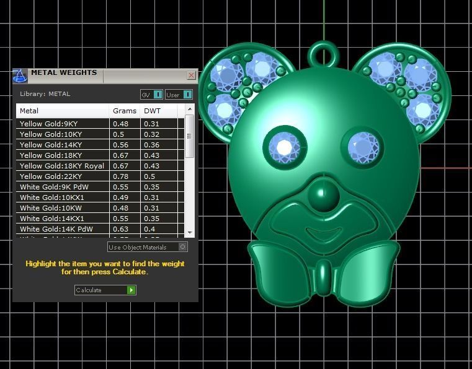Select the White Gold:14K PdW row

pos(100,228)
